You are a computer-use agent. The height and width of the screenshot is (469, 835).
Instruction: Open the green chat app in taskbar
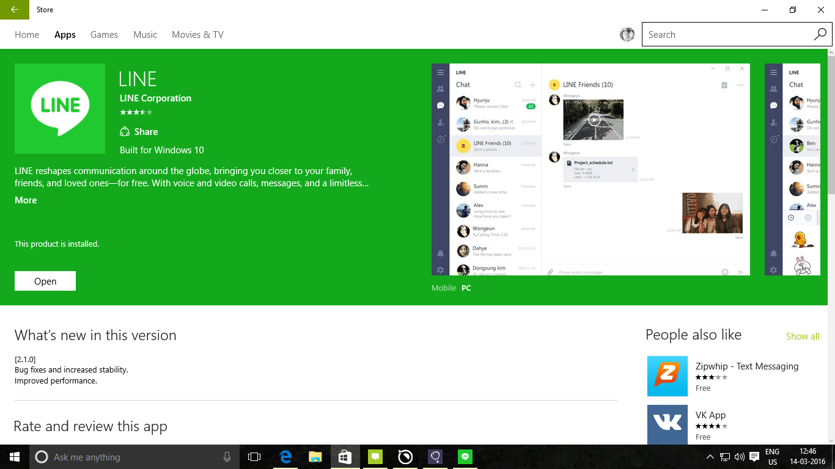[x=375, y=457]
